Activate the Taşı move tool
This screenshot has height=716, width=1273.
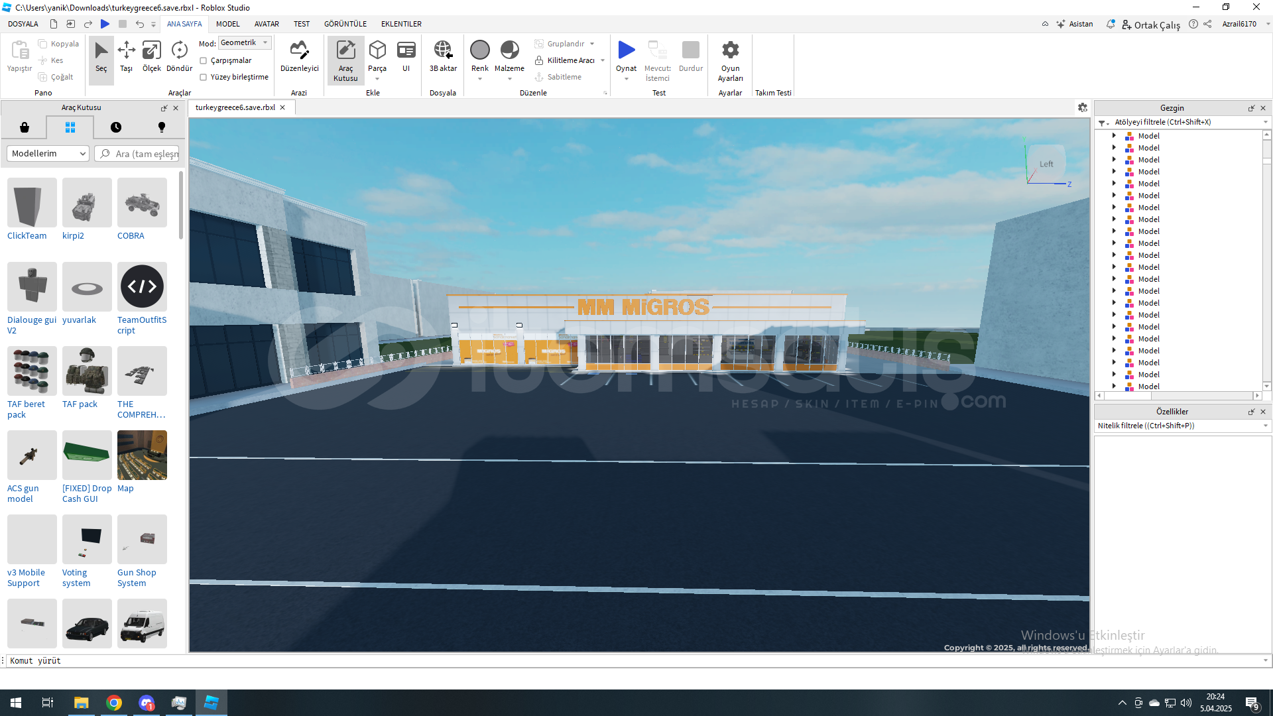(126, 58)
